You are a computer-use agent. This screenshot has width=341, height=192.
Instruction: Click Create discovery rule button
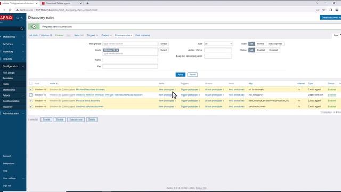(x=330, y=18)
